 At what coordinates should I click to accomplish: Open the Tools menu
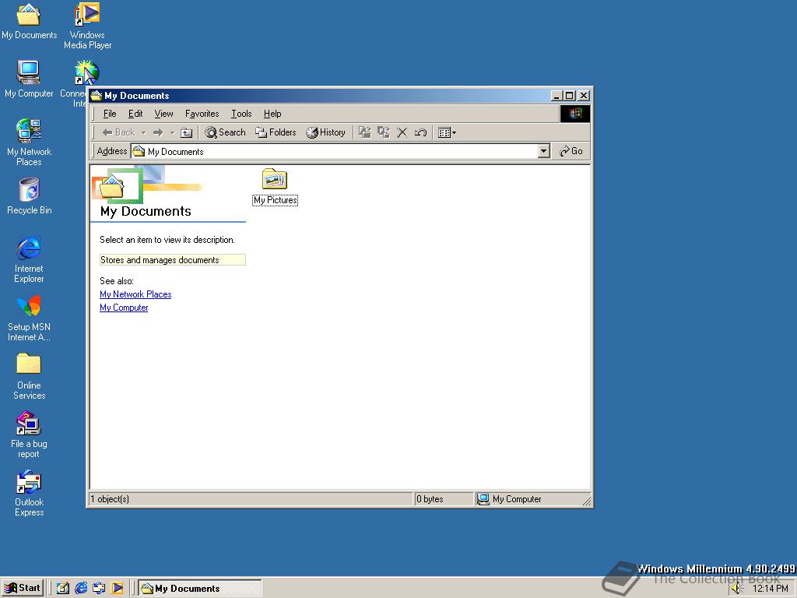click(241, 114)
